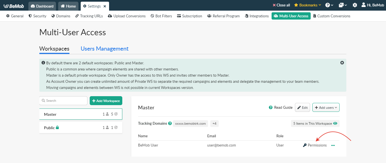This screenshot has width=386, height=163.
Task: Click the Tracking Domains help icon
Action: [170, 123]
